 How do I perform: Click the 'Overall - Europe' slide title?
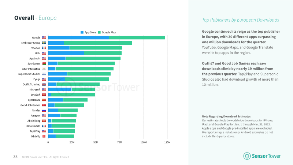(36, 18)
